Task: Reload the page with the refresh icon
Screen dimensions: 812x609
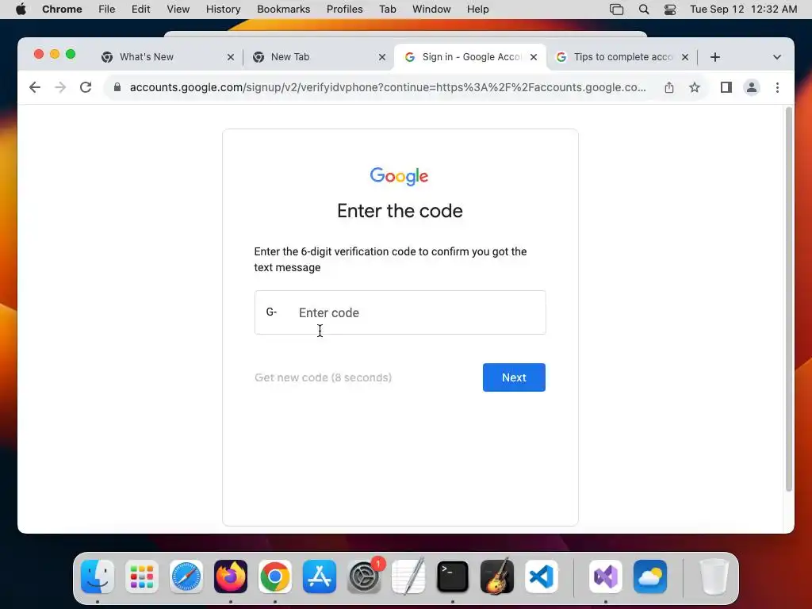Action: coord(86,87)
